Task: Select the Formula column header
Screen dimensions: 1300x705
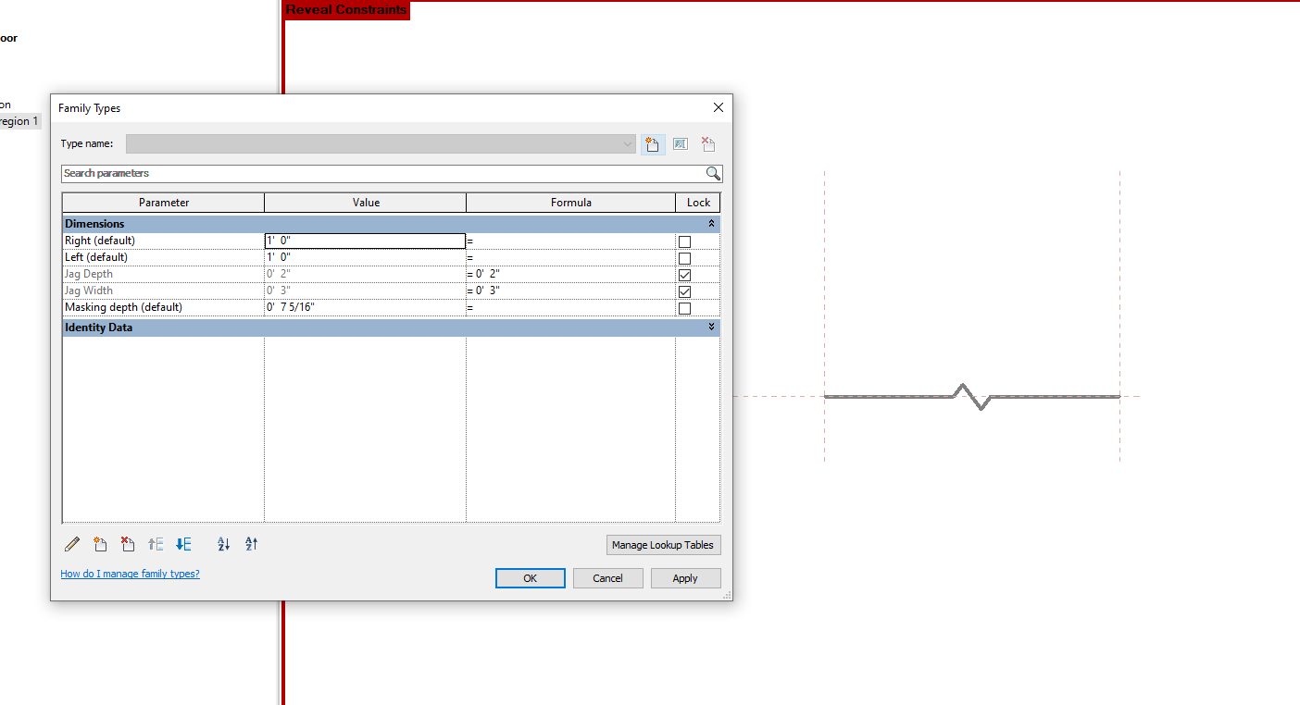Action: coord(570,202)
